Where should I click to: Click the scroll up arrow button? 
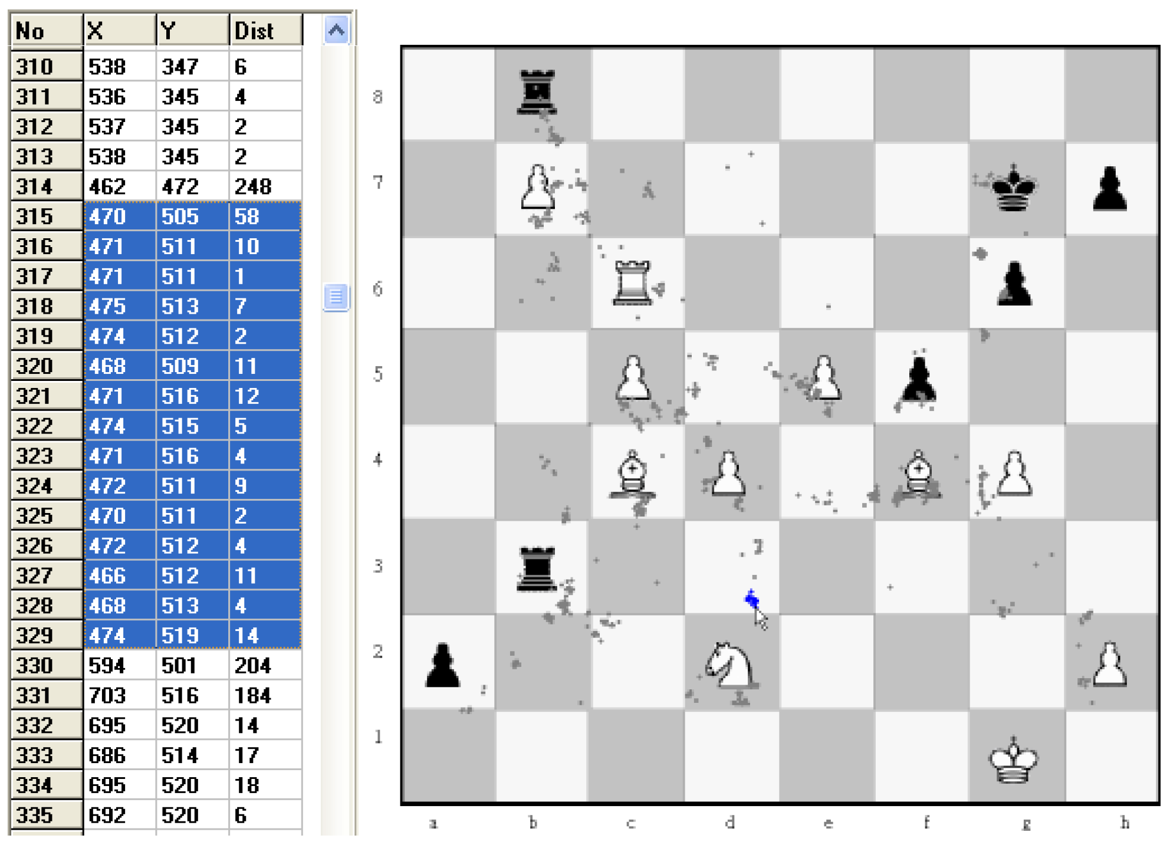[336, 30]
